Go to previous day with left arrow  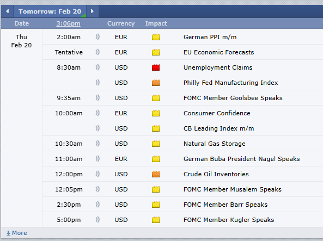[x=8, y=11]
